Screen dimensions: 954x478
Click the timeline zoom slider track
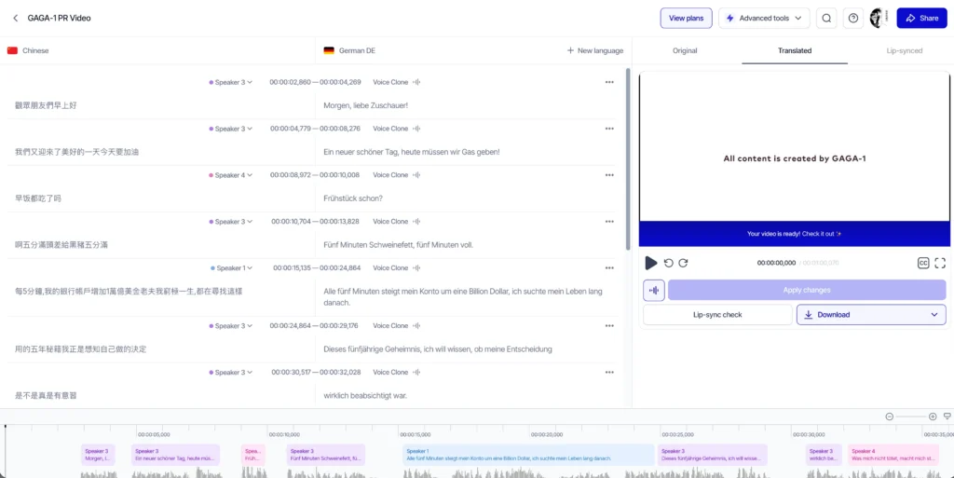pyautogui.click(x=911, y=417)
